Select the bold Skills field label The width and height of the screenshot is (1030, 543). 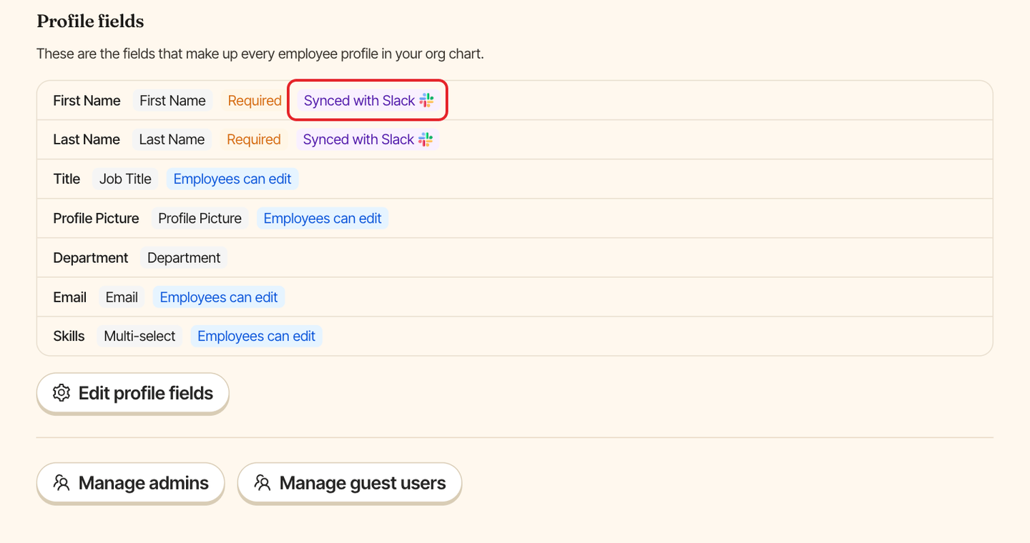pyautogui.click(x=69, y=336)
